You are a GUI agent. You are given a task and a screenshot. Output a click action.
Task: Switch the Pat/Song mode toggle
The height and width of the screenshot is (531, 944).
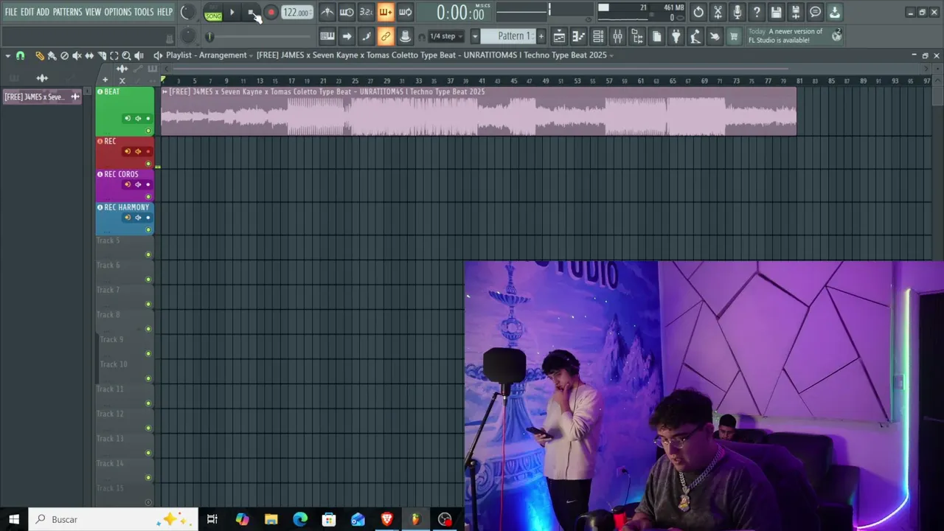pyautogui.click(x=213, y=13)
